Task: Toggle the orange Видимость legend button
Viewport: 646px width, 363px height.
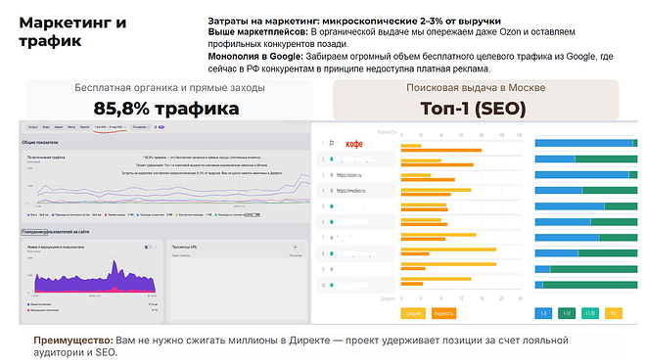Action: tap(443, 313)
